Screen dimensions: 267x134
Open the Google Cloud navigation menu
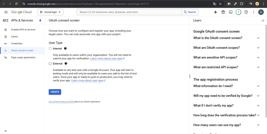point(6,12)
